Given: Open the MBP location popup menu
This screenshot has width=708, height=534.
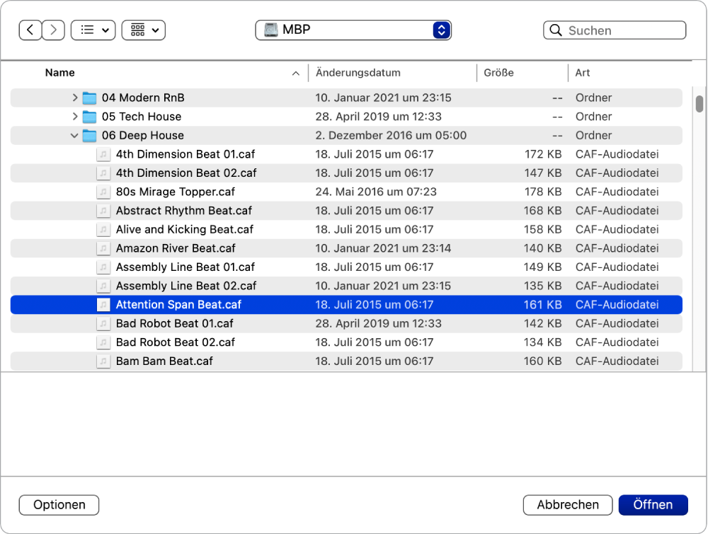Looking at the screenshot, I should coord(354,30).
